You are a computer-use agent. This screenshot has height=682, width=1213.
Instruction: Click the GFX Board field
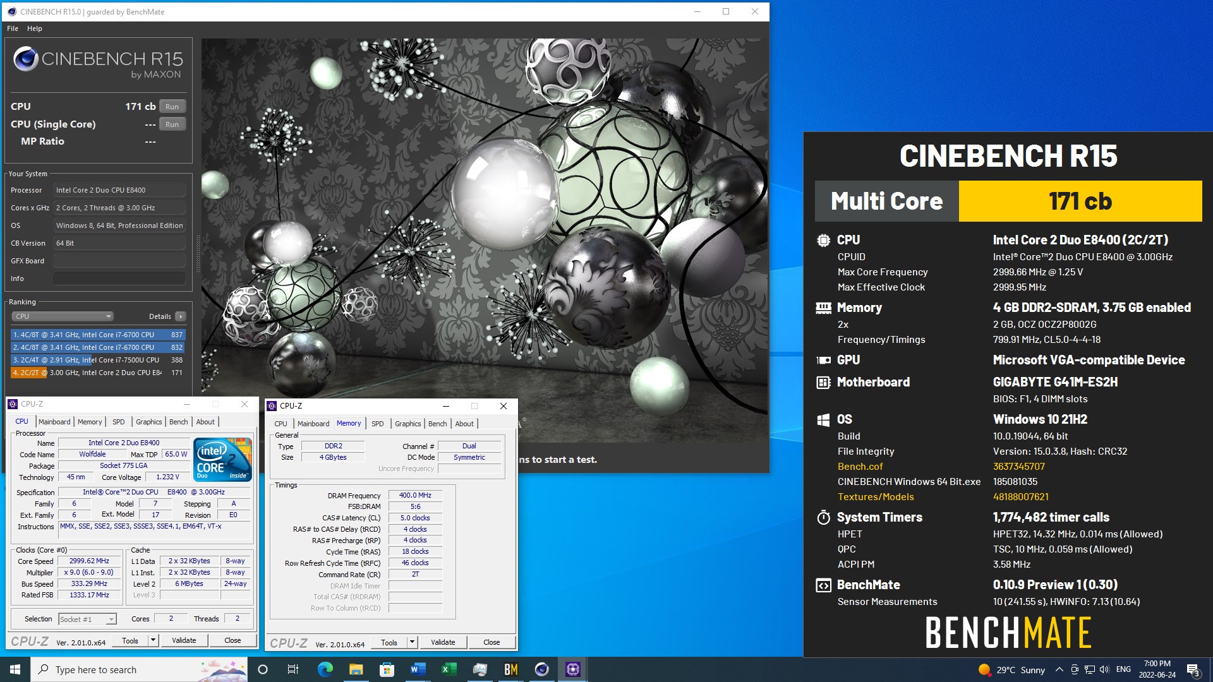(119, 261)
